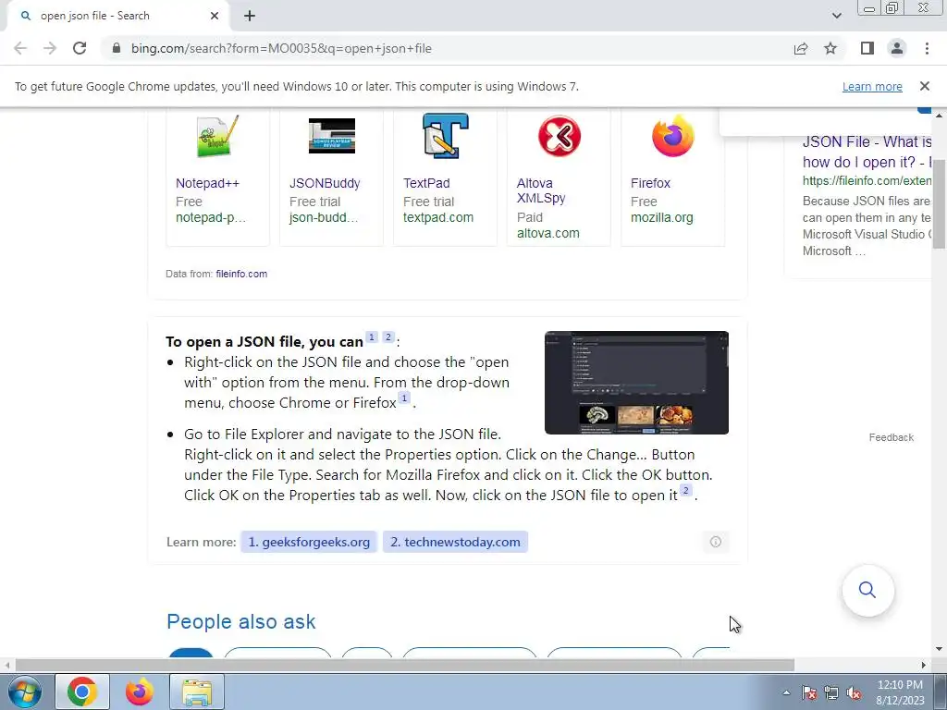Open the Chrome side panel
947x710 pixels.
point(867,48)
